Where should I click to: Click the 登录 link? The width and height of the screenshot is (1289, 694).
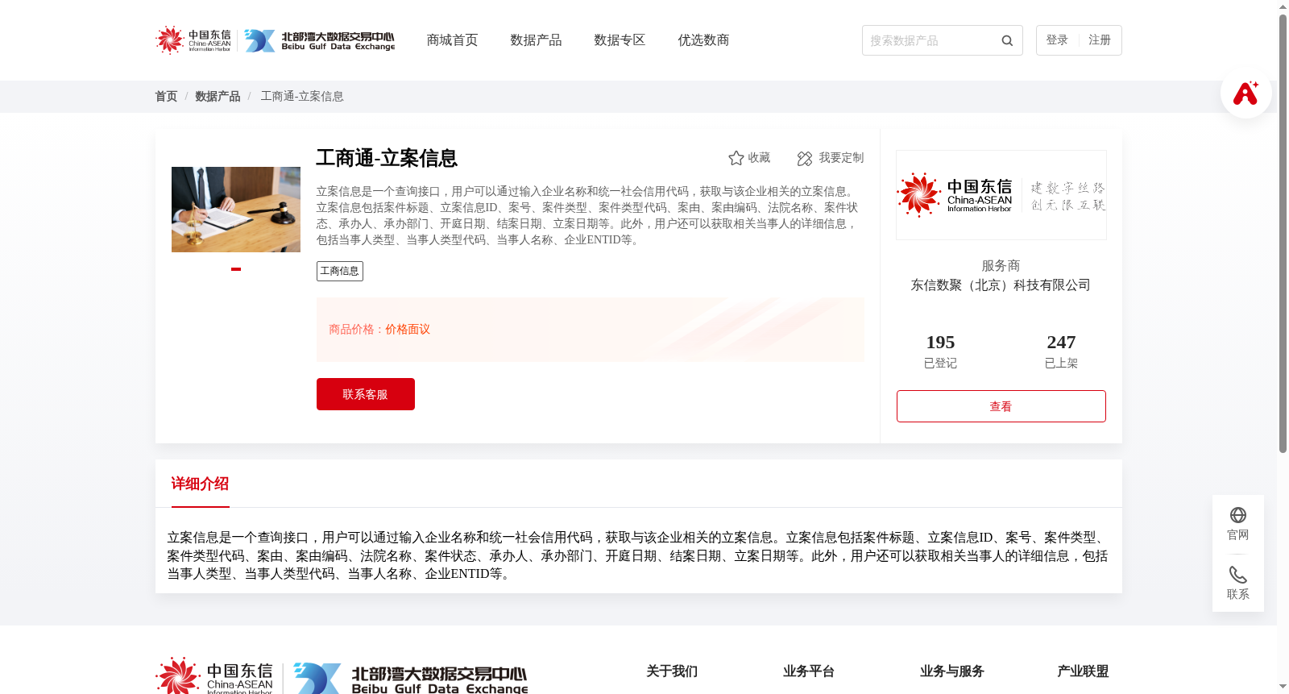pyautogui.click(x=1057, y=40)
